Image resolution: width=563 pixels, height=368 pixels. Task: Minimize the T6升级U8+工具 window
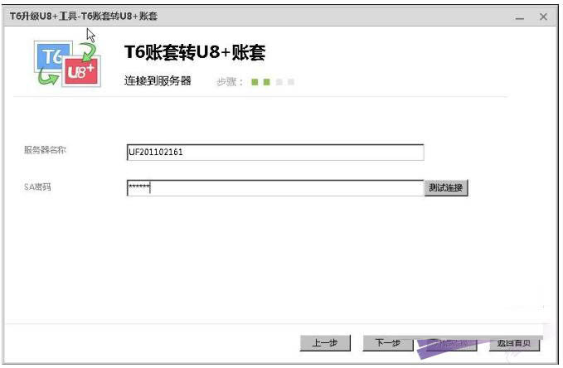(520, 17)
